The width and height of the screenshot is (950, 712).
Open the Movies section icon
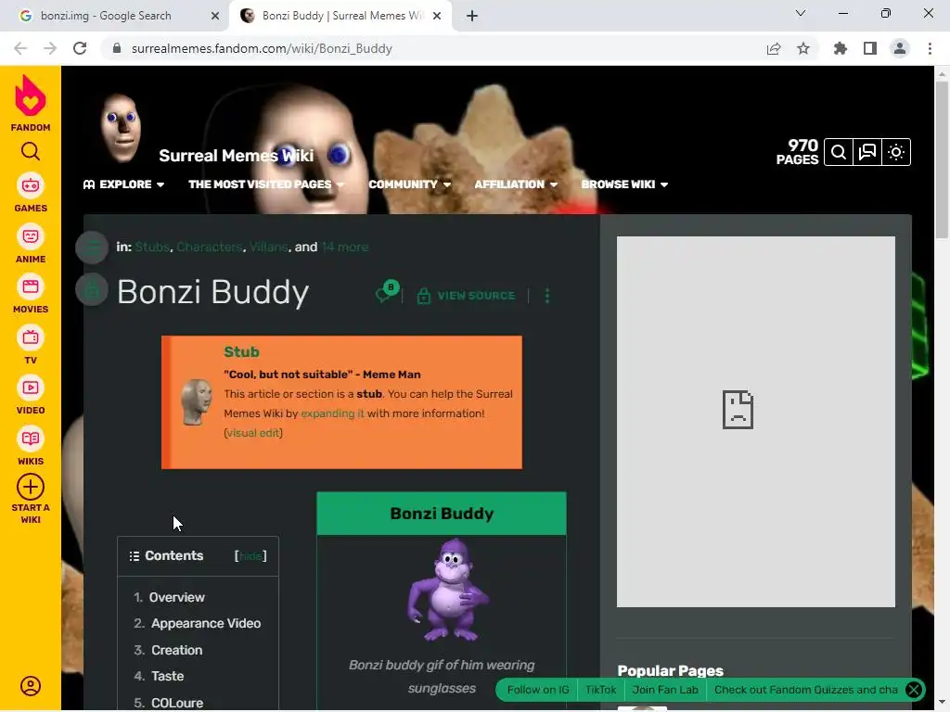pos(31,286)
